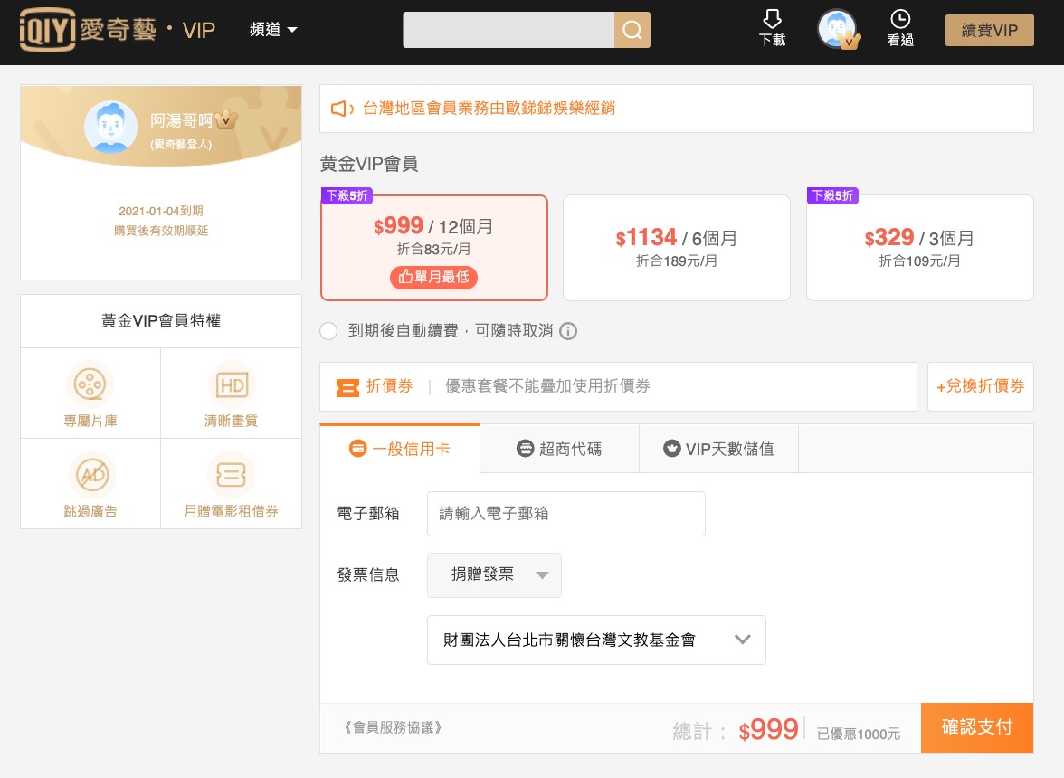
Task: Click the magnifier search button
Action: pos(632,30)
